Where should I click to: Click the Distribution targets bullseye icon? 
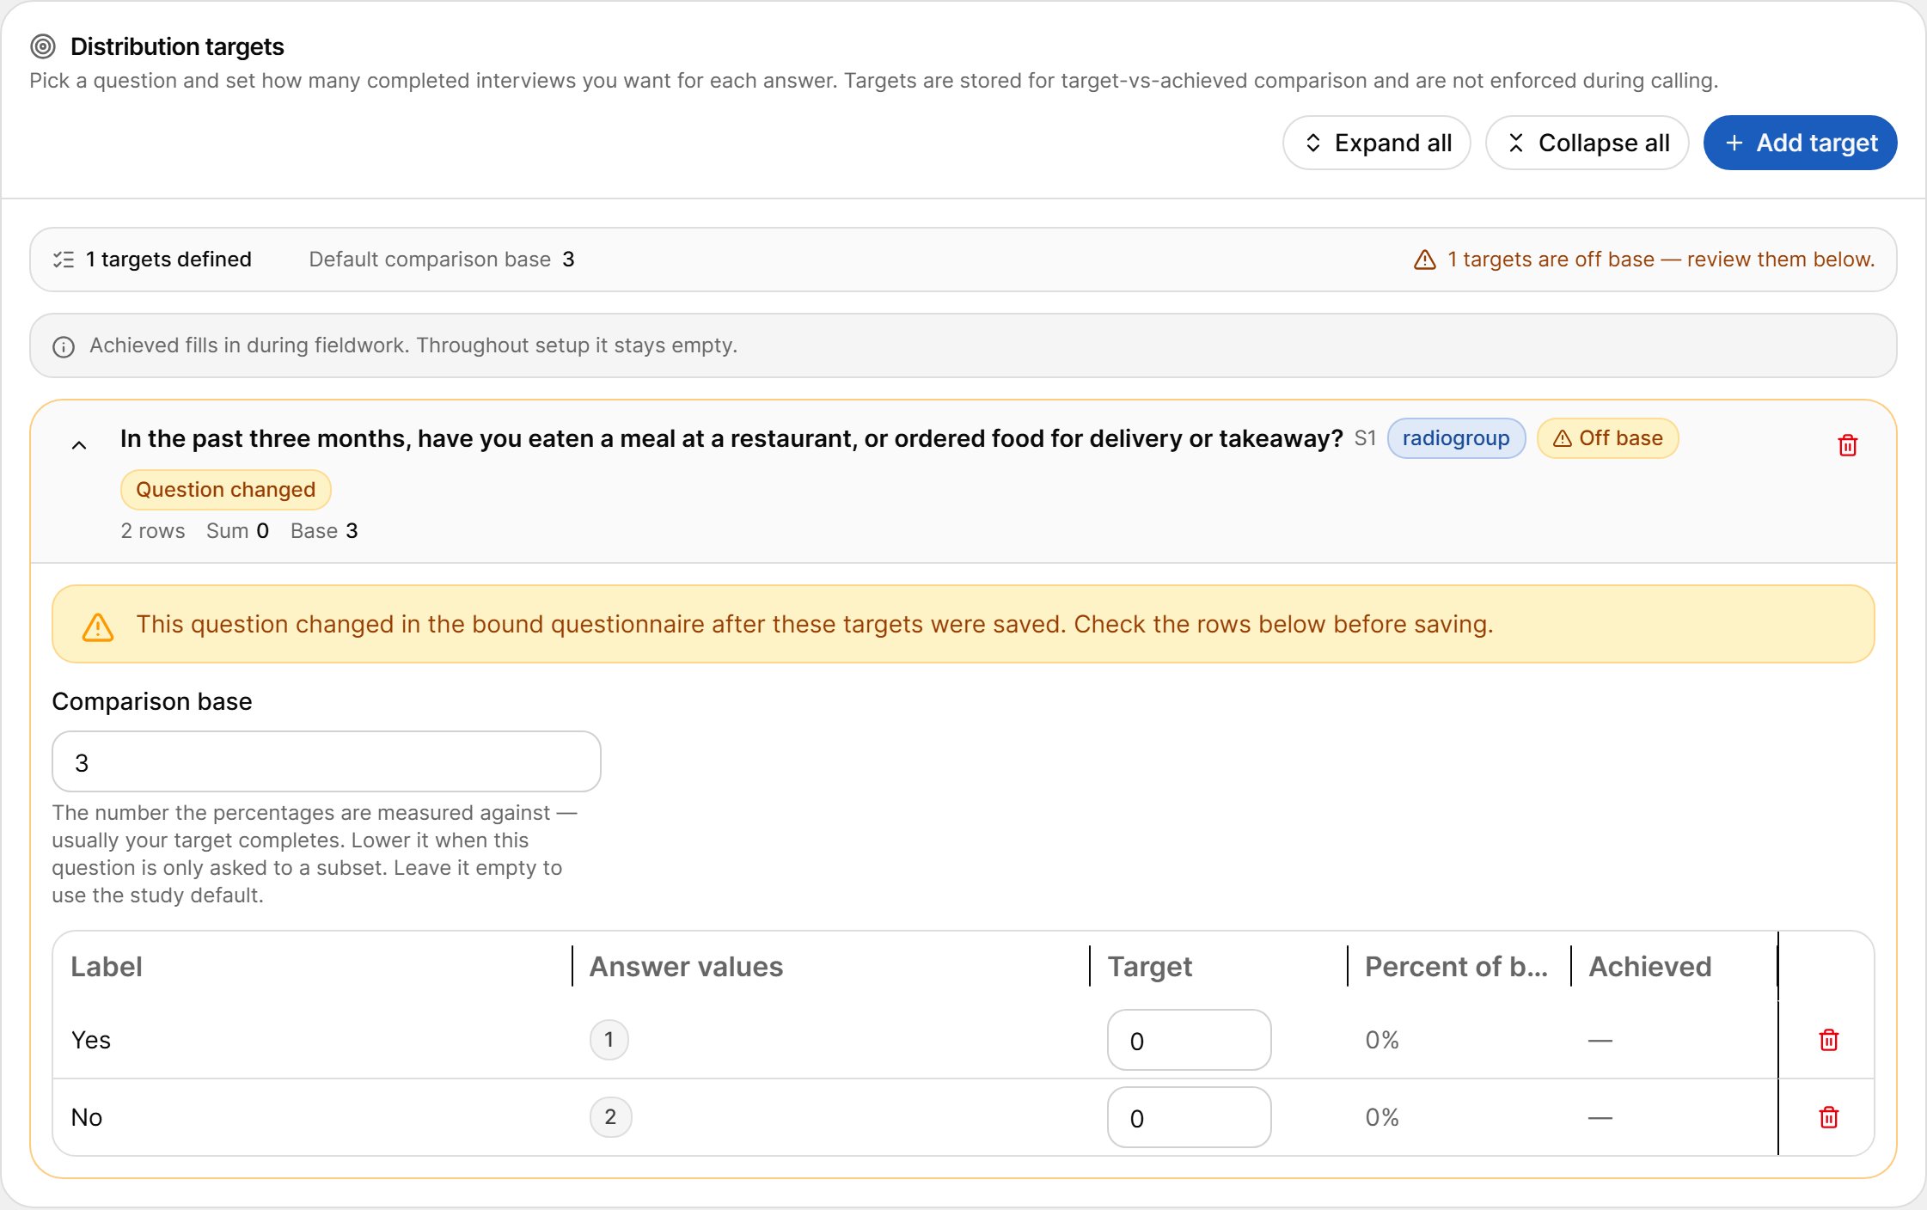(x=43, y=46)
